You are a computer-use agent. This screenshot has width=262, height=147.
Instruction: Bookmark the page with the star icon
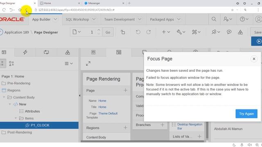pos(20,10)
